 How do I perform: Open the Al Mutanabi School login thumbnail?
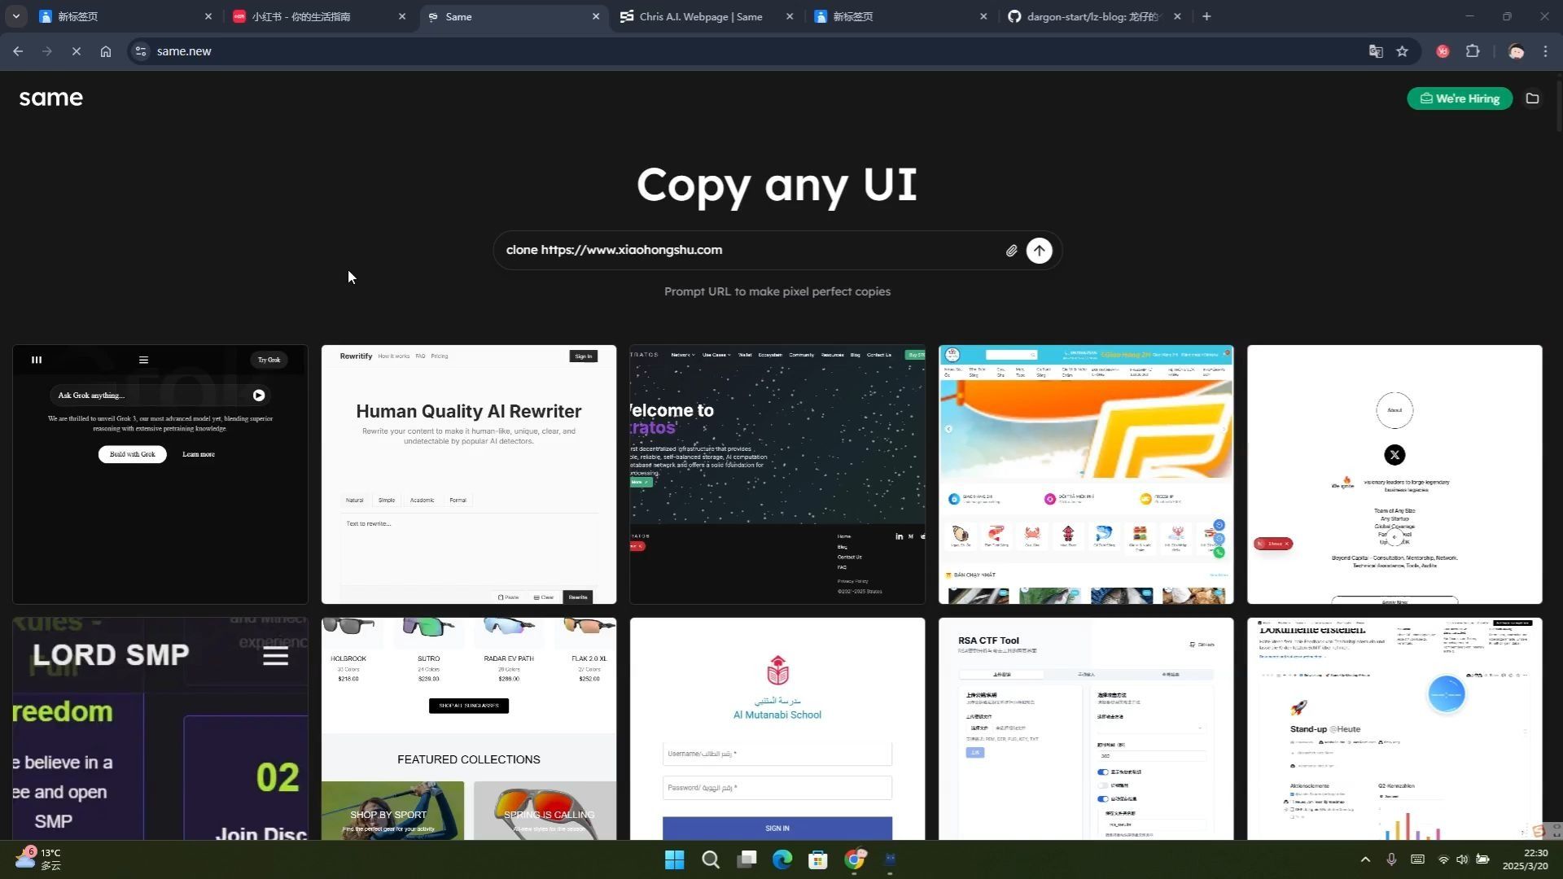pyautogui.click(x=777, y=728)
